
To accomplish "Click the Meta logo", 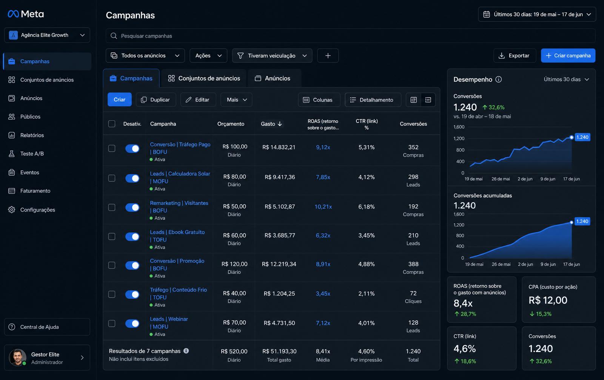I will click(x=26, y=14).
